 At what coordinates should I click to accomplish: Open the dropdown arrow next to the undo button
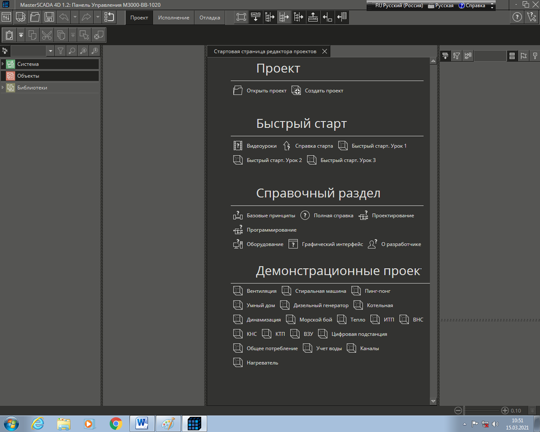[75, 18]
